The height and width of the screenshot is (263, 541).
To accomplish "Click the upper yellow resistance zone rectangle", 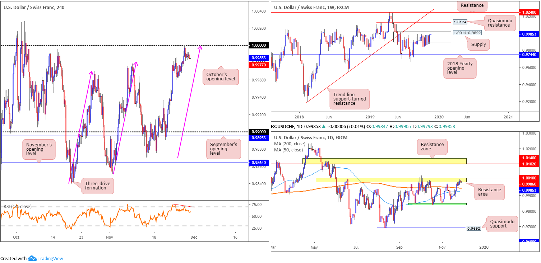I will pos(384,161).
